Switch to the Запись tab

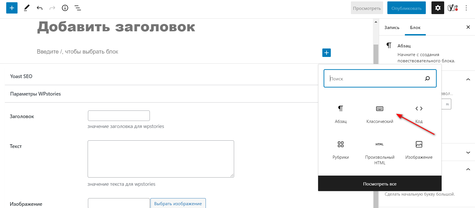pos(392,27)
